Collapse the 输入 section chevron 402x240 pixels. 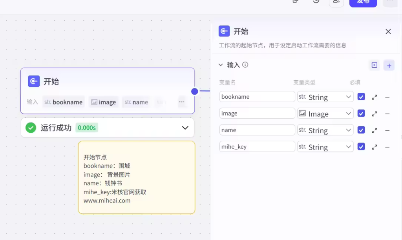(221, 65)
